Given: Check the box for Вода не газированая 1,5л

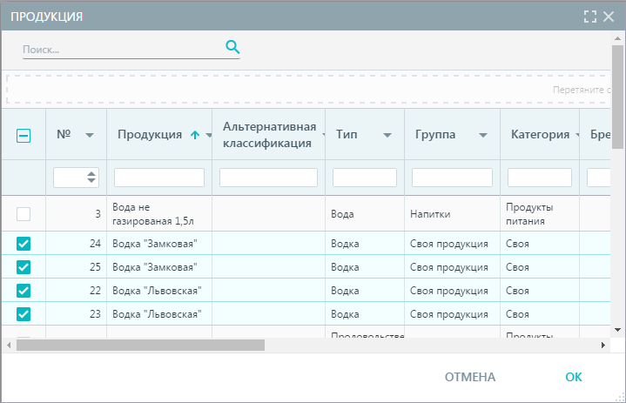Looking at the screenshot, I should (x=24, y=214).
